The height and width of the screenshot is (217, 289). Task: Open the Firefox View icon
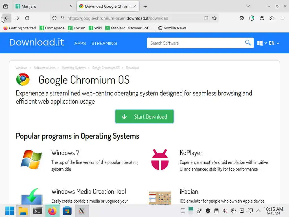coord(6,6)
